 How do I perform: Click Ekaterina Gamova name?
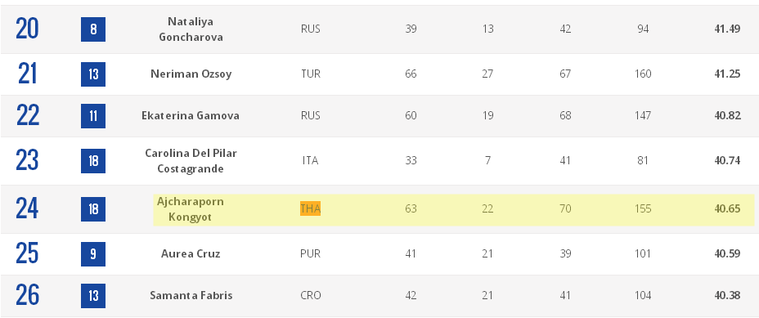coord(191,116)
